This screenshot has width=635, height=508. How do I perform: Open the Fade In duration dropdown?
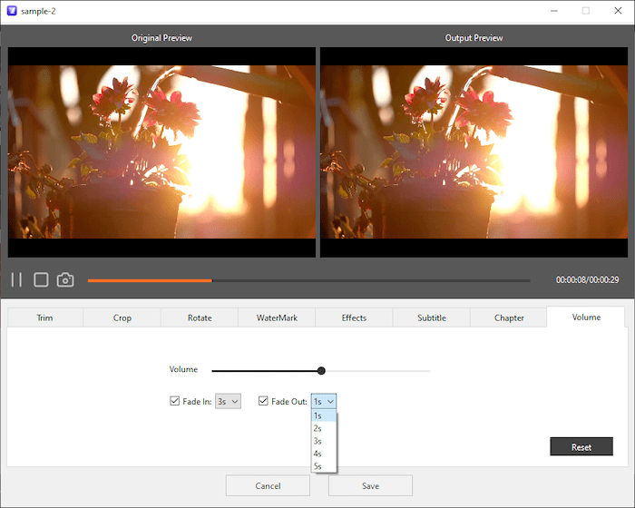pyautogui.click(x=228, y=401)
